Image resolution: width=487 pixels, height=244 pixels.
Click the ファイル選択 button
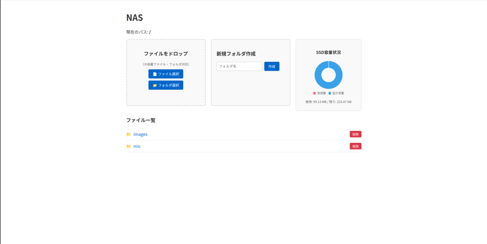(166, 74)
